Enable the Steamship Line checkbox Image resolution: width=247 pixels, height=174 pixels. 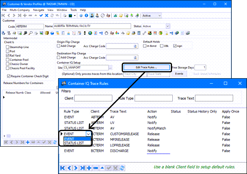coord(7,47)
